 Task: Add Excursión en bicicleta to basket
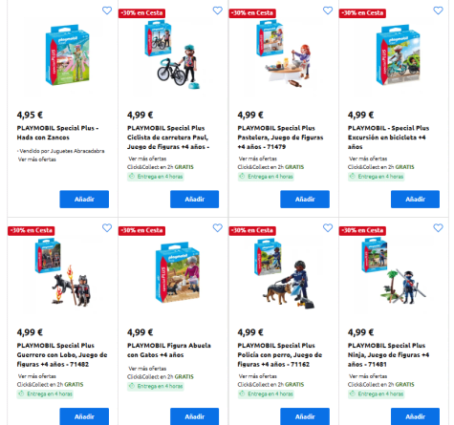coord(415,200)
